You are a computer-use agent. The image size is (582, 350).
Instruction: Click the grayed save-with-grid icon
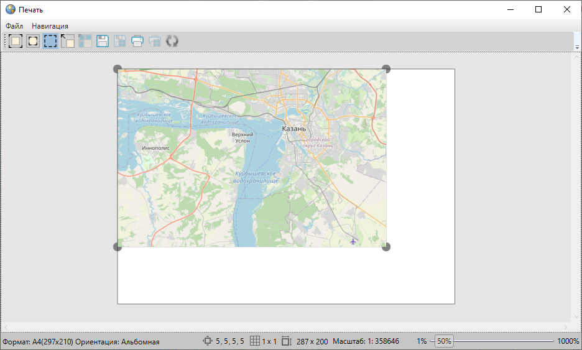point(120,42)
